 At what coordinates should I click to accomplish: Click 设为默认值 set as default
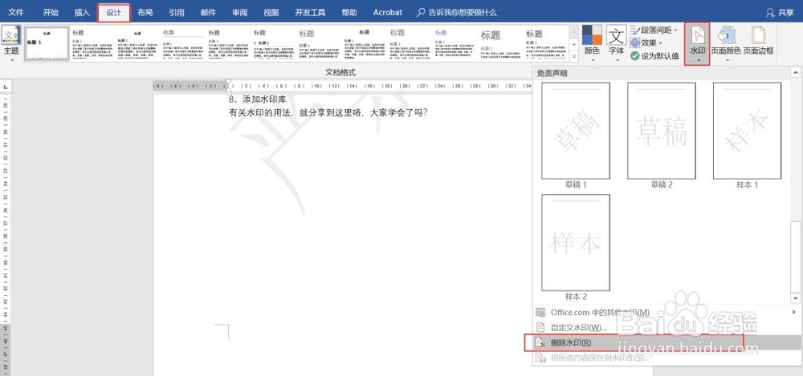pyautogui.click(x=655, y=56)
